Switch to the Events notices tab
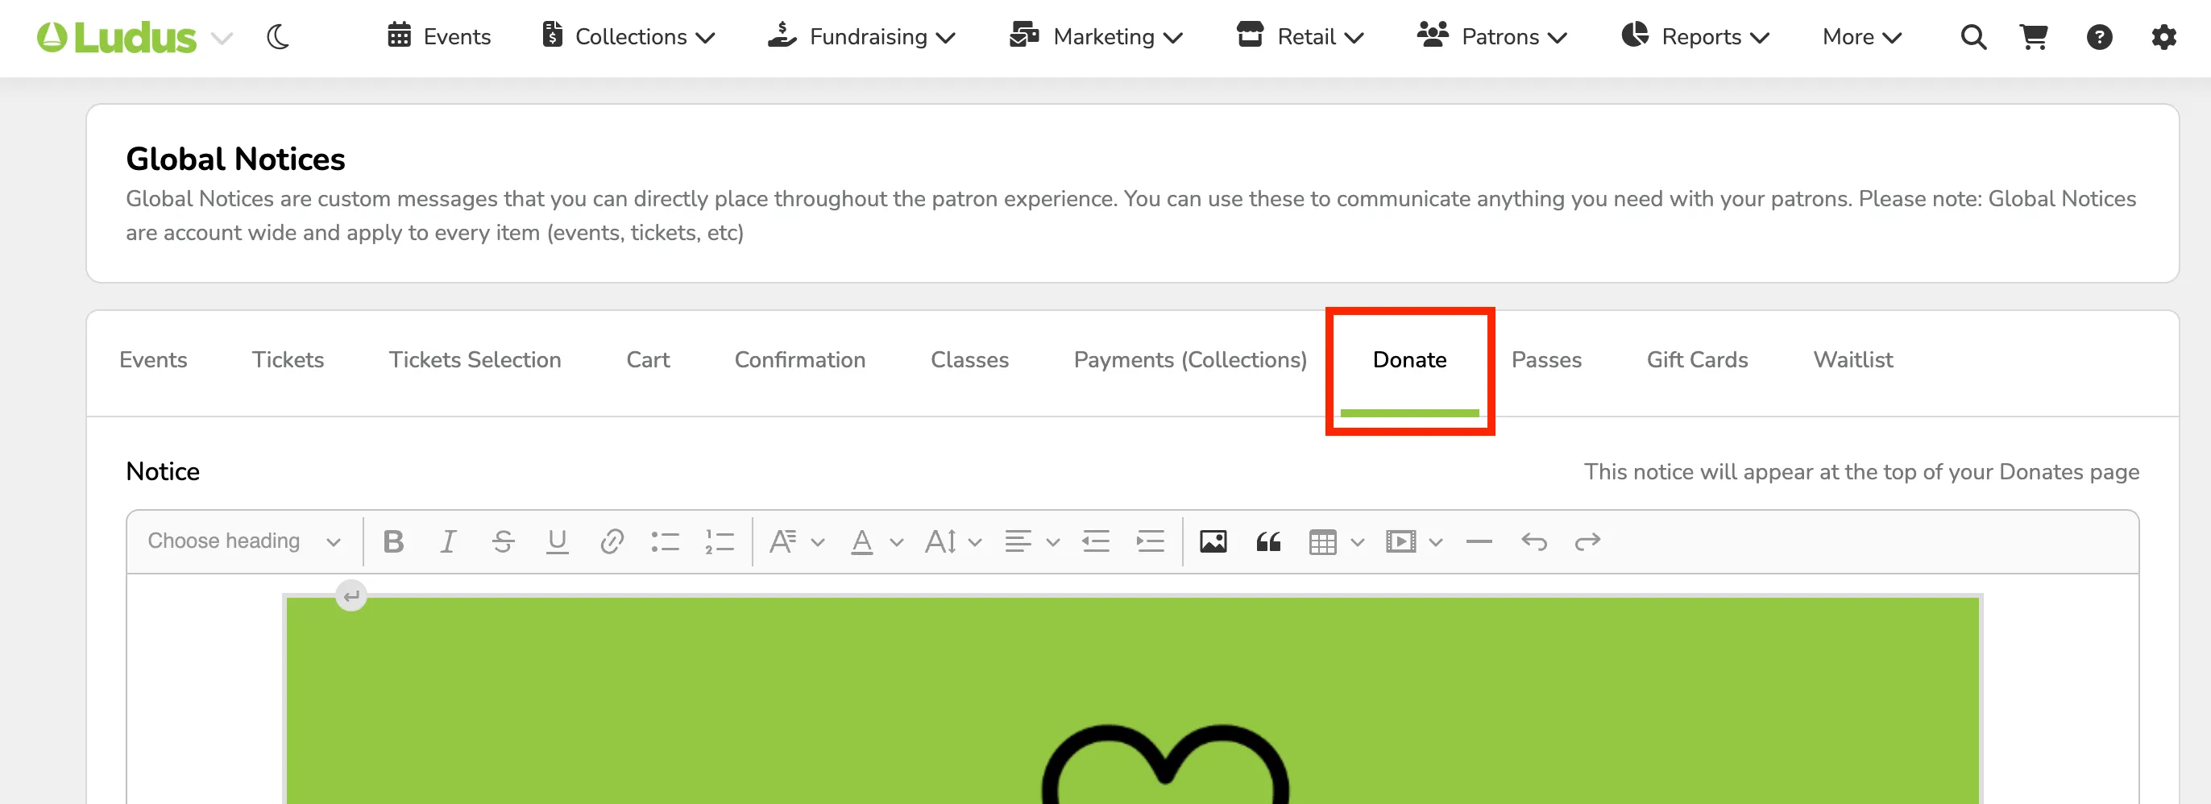Screen dimensions: 2211x804 153,359
